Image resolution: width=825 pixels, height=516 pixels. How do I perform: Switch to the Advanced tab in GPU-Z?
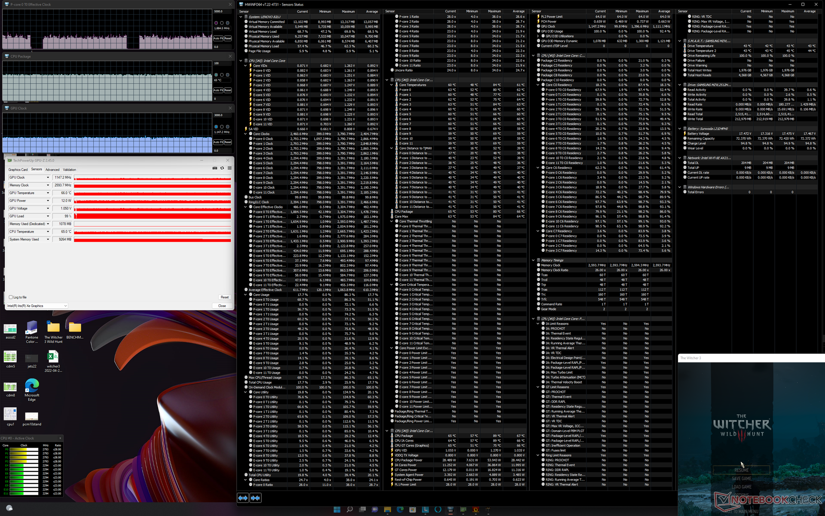tap(52, 169)
